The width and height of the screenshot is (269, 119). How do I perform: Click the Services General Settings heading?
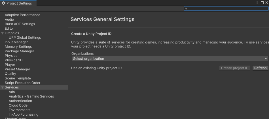[x=102, y=19]
